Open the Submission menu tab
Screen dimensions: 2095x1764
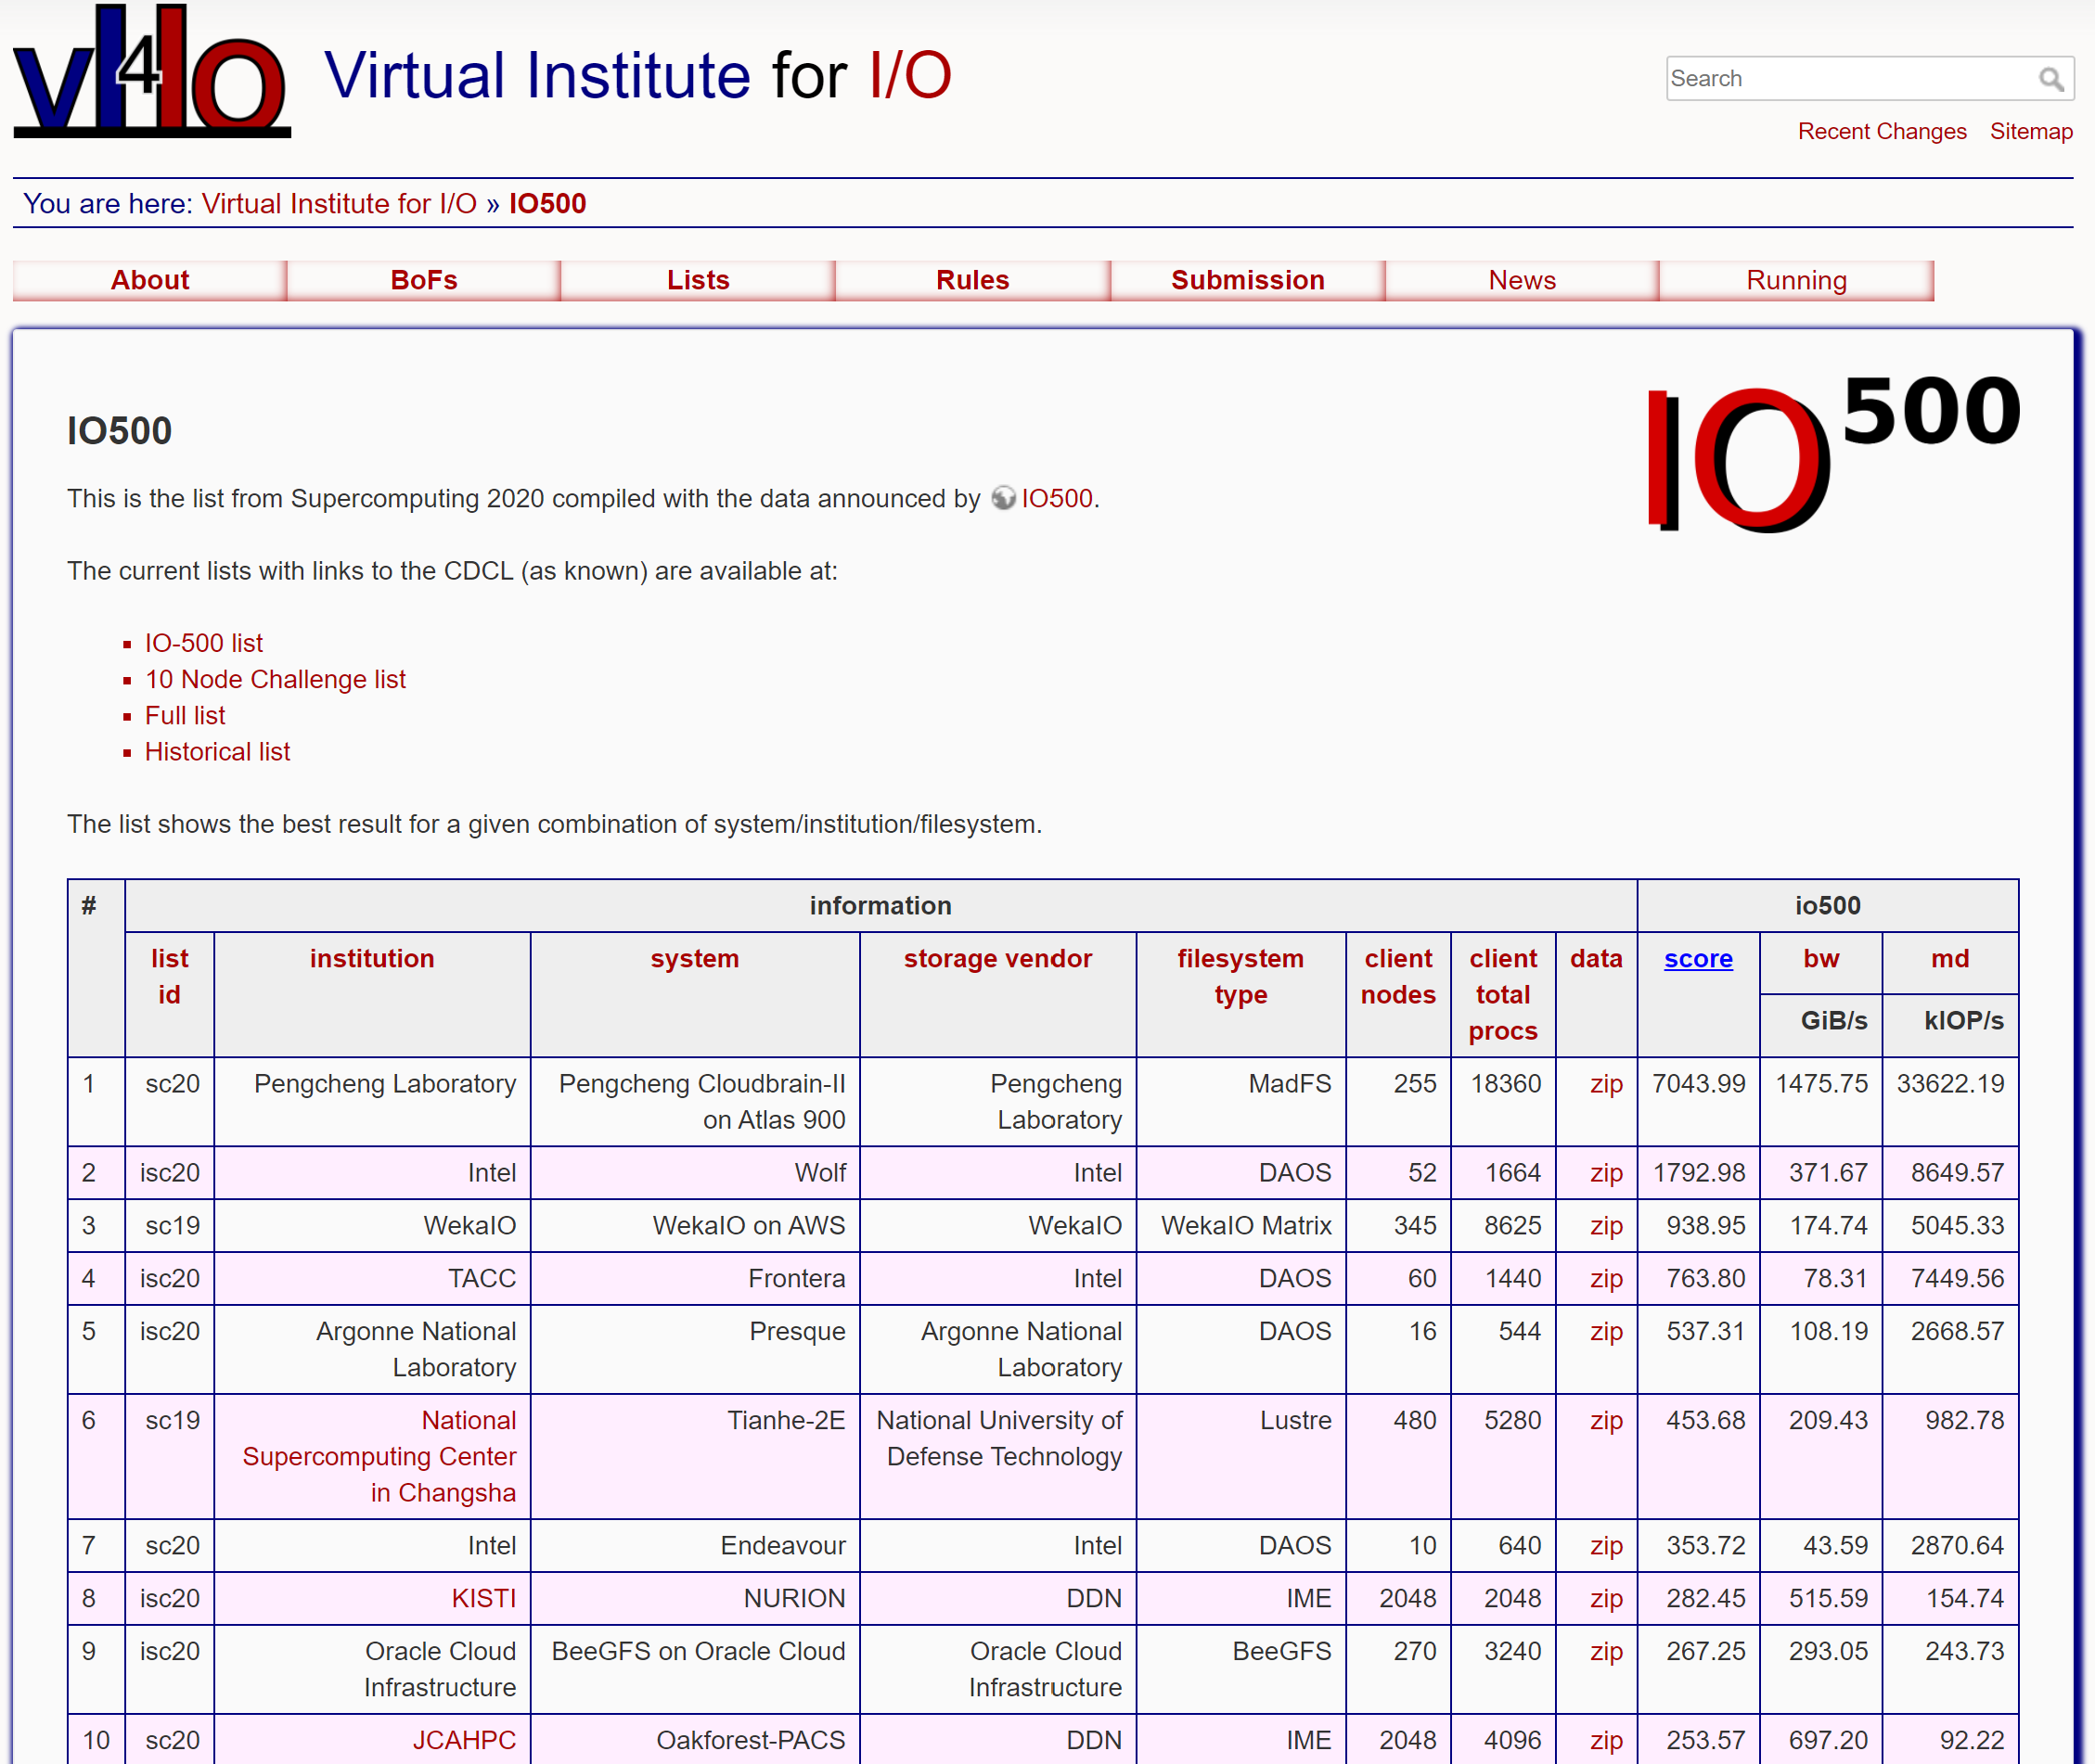[x=1247, y=280]
